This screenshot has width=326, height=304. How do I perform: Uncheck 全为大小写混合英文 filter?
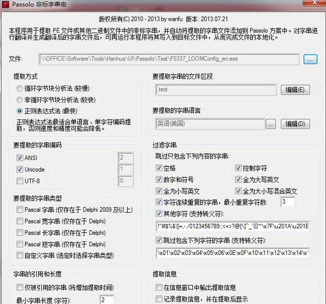(x=238, y=191)
